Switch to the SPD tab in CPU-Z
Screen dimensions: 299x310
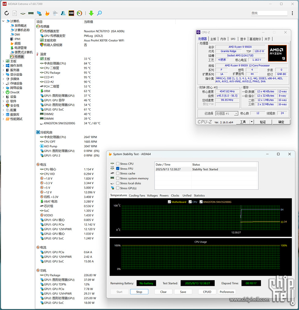pyautogui.click(x=233, y=39)
